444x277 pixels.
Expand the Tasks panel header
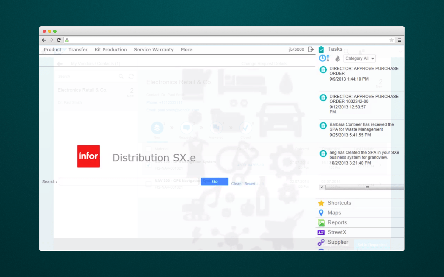pos(335,49)
